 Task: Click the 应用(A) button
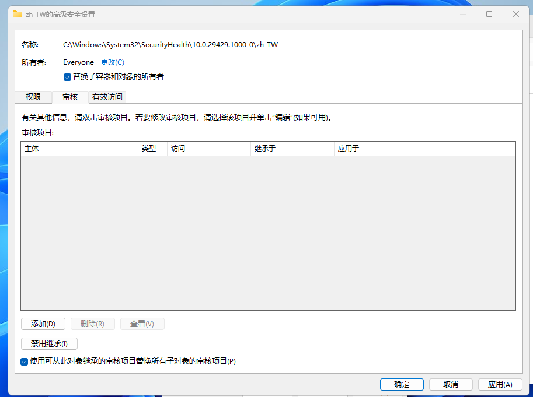click(x=500, y=384)
